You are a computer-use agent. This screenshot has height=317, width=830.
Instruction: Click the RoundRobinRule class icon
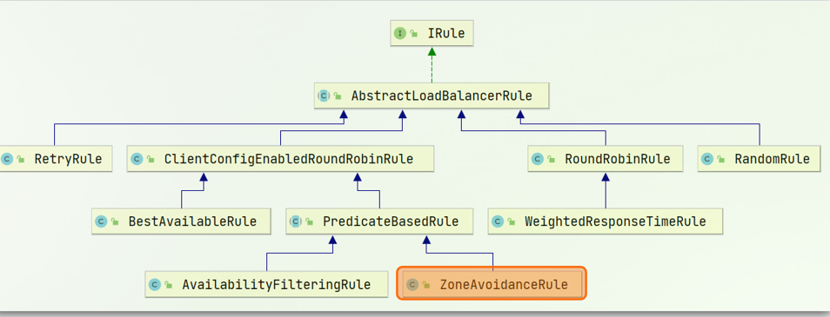[x=538, y=158]
